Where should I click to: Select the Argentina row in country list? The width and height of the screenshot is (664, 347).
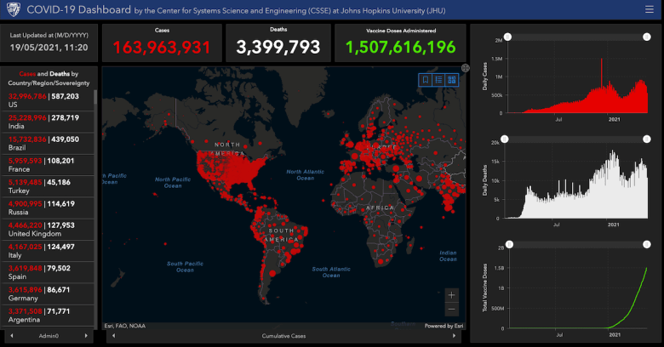pyautogui.click(x=47, y=316)
